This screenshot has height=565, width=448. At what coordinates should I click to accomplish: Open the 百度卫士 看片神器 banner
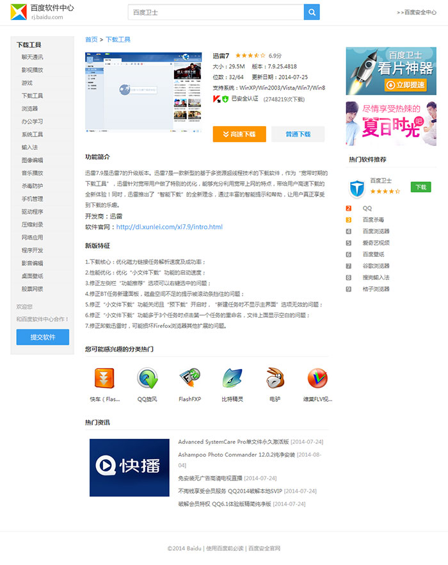391,71
